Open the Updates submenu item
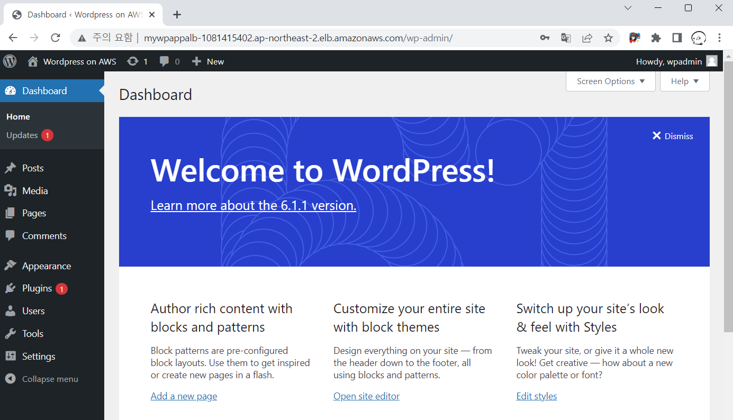 click(22, 135)
